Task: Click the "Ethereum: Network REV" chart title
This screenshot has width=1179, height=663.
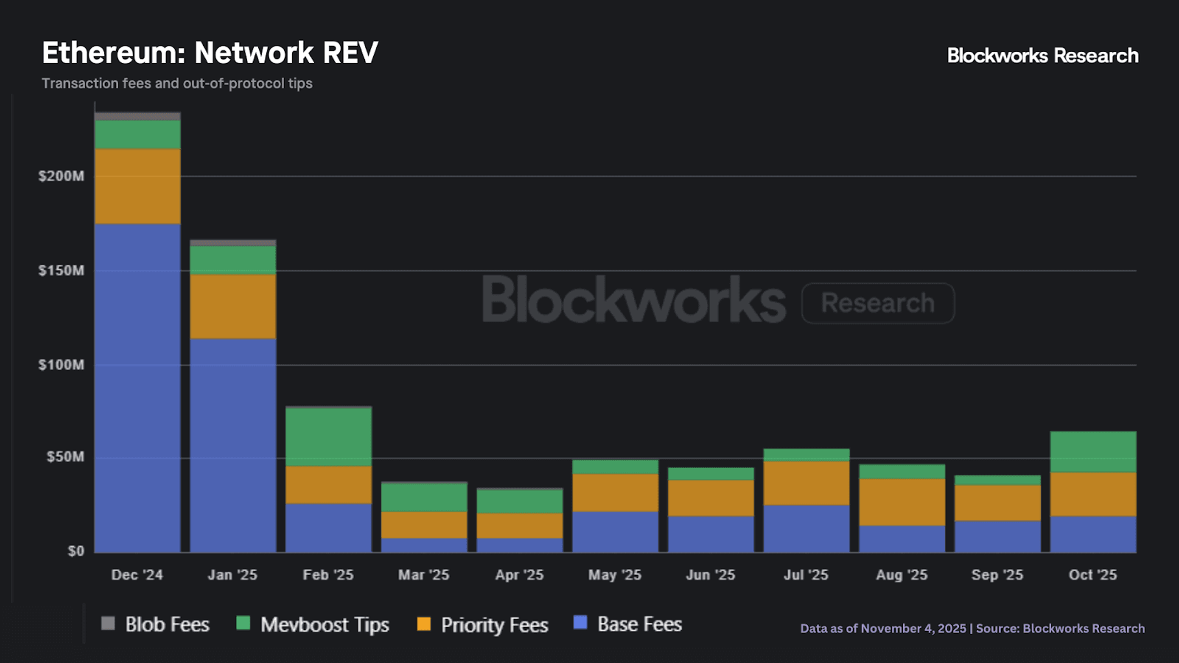Action: tap(210, 53)
